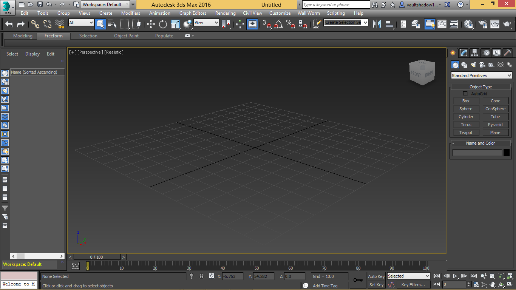Open the Schematic View
Image resolution: width=516 pixels, height=290 pixels.
(x=454, y=24)
